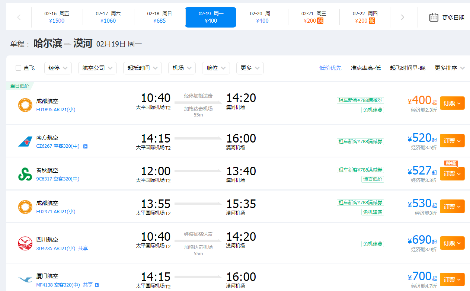Click the 南方航空 airline logo
The image size is (470, 291).
25,141
